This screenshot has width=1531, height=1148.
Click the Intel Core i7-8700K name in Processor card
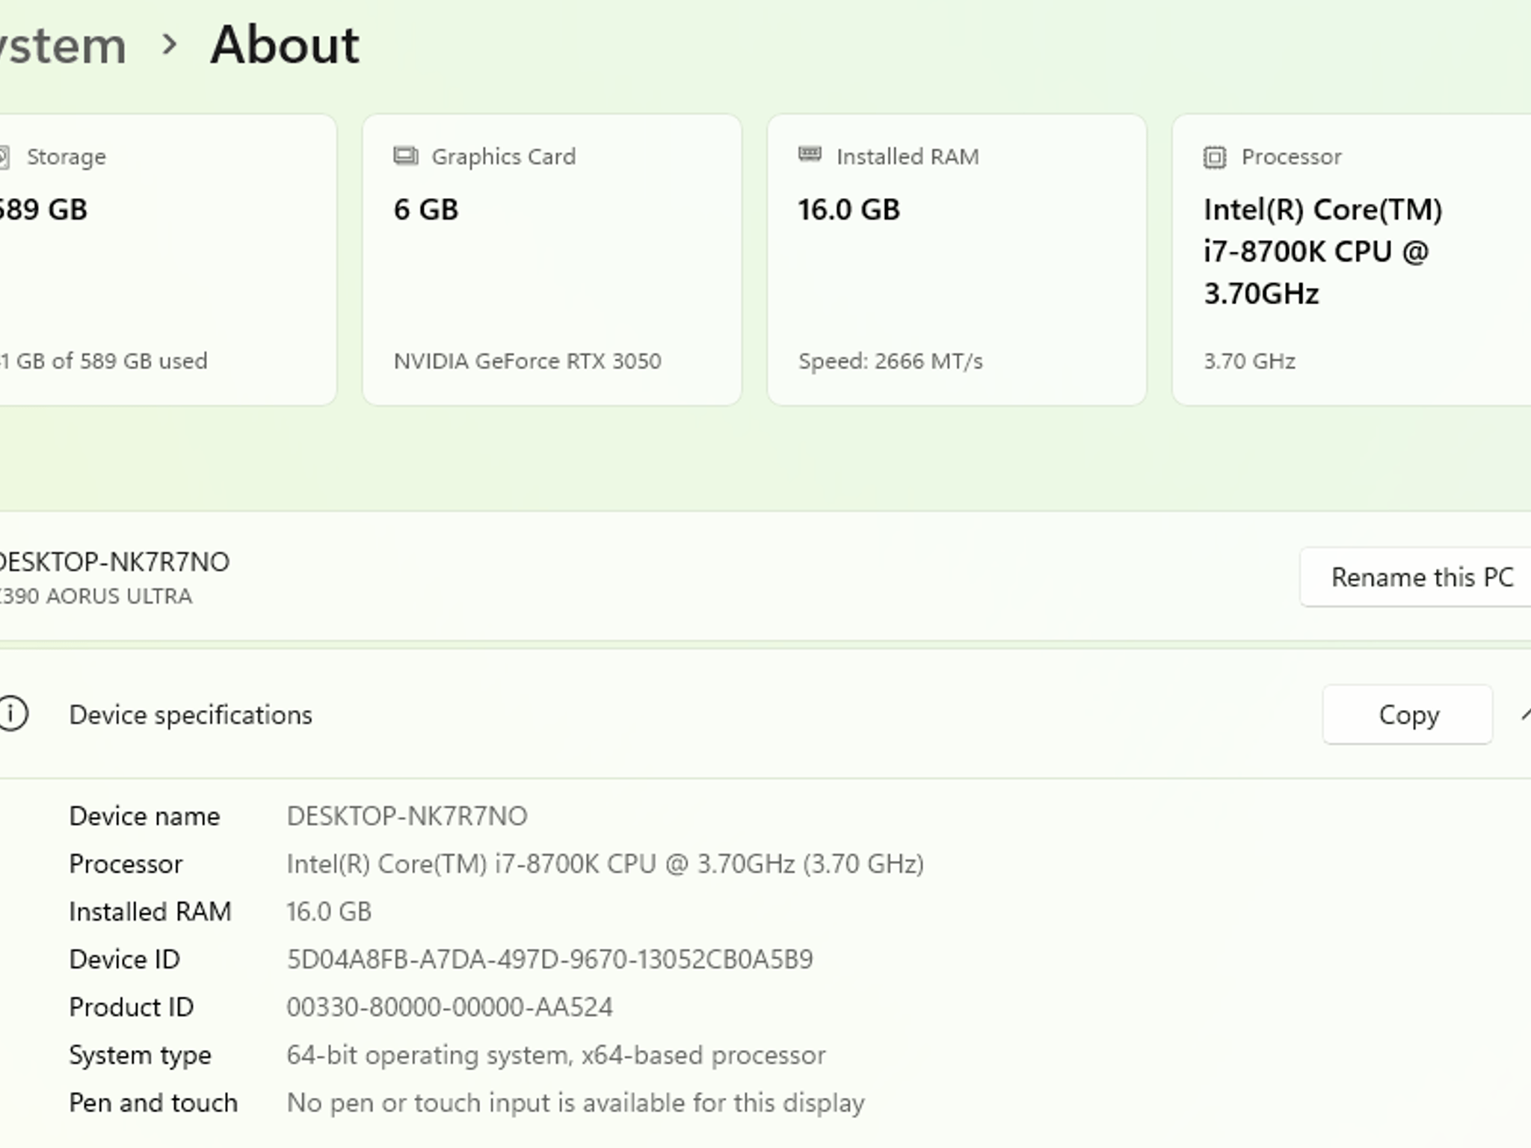click(x=1323, y=251)
